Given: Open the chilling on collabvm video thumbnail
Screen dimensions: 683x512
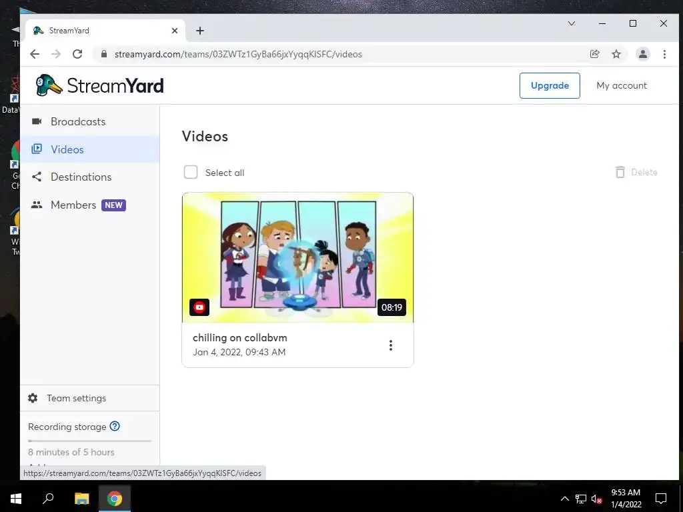Looking at the screenshot, I should (297, 257).
